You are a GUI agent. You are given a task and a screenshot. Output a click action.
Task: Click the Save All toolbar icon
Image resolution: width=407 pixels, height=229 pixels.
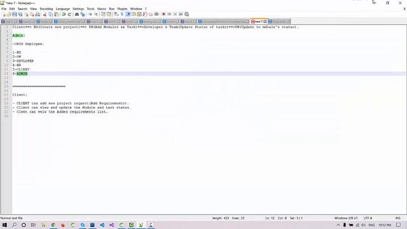point(20,14)
